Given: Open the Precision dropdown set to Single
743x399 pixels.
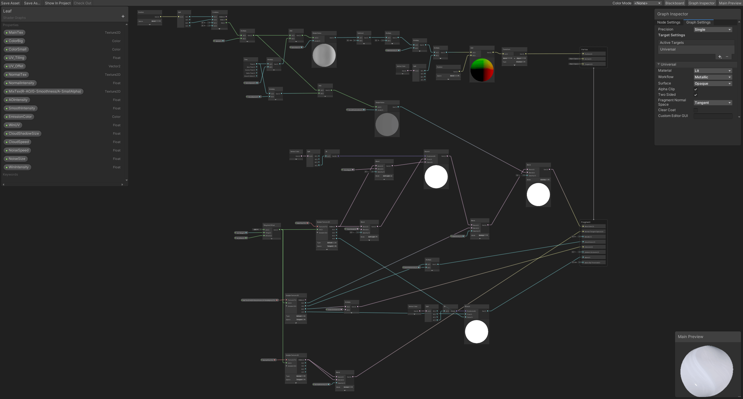Looking at the screenshot, I should click(713, 30).
